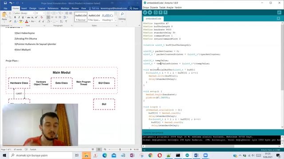The image size is (284, 159).
Task: Toggle Superscript formatting
Action: (36, 17)
